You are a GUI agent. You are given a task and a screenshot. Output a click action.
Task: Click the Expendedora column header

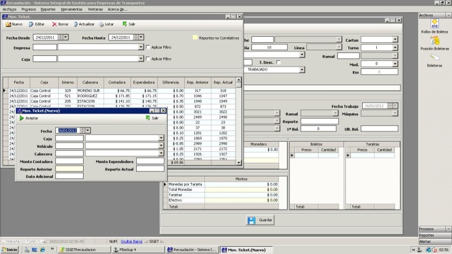(x=144, y=82)
